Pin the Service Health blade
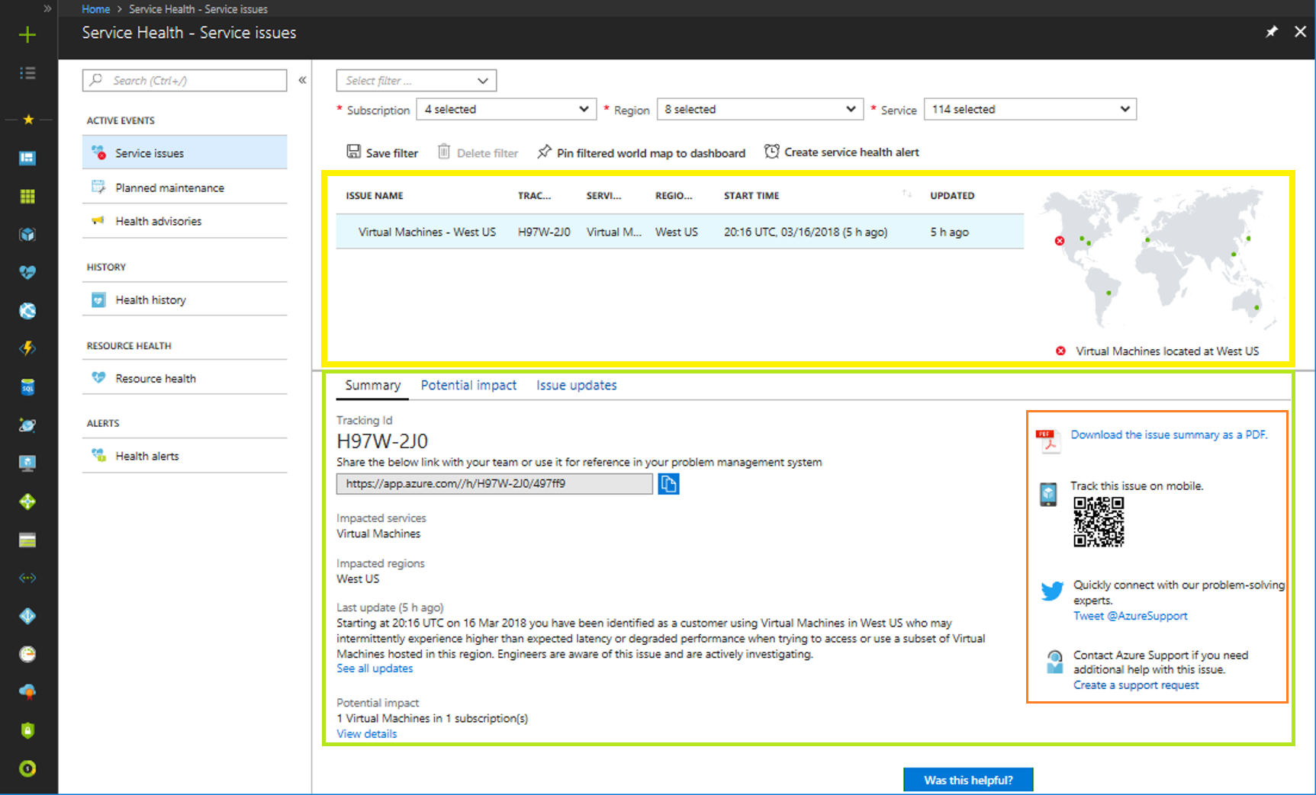Image resolution: width=1316 pixels, height=795 pixels. (1272, 32)
